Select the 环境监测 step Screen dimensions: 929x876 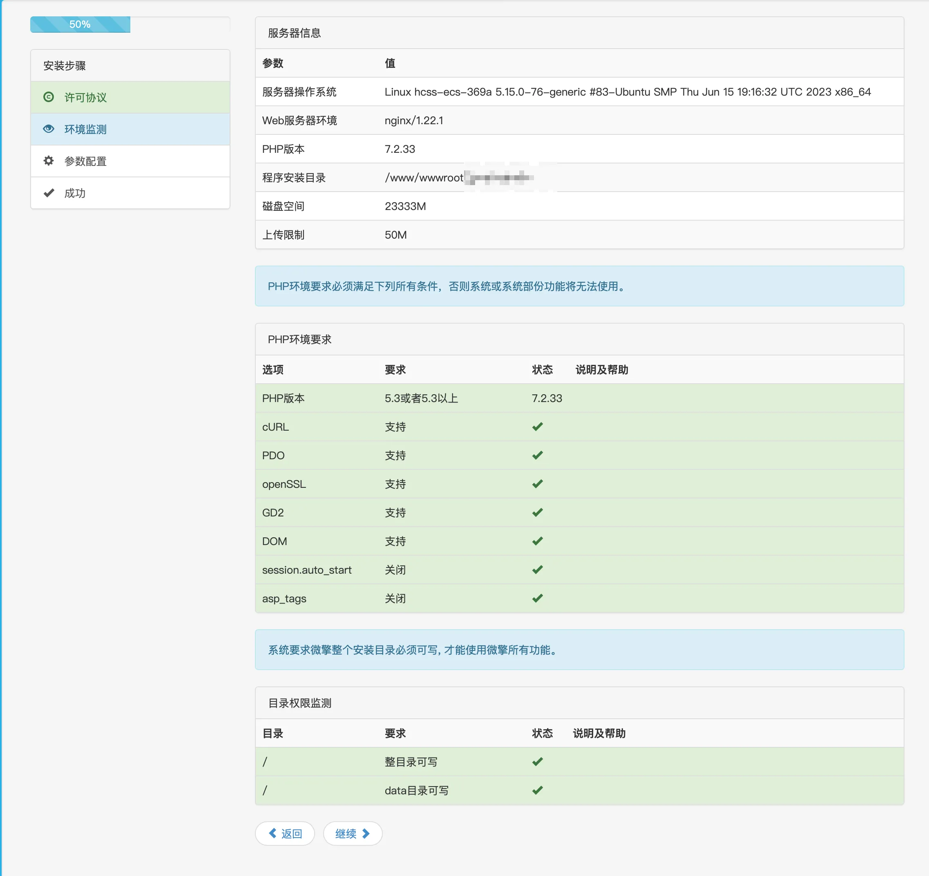(x=85, y=129)
